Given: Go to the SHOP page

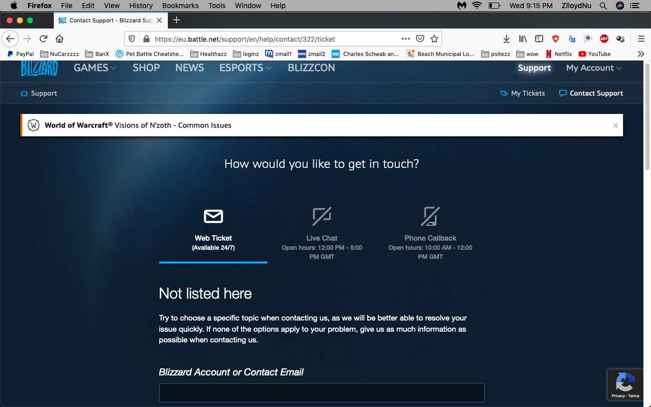Looking at the screenshot, I should pos(146,68).
